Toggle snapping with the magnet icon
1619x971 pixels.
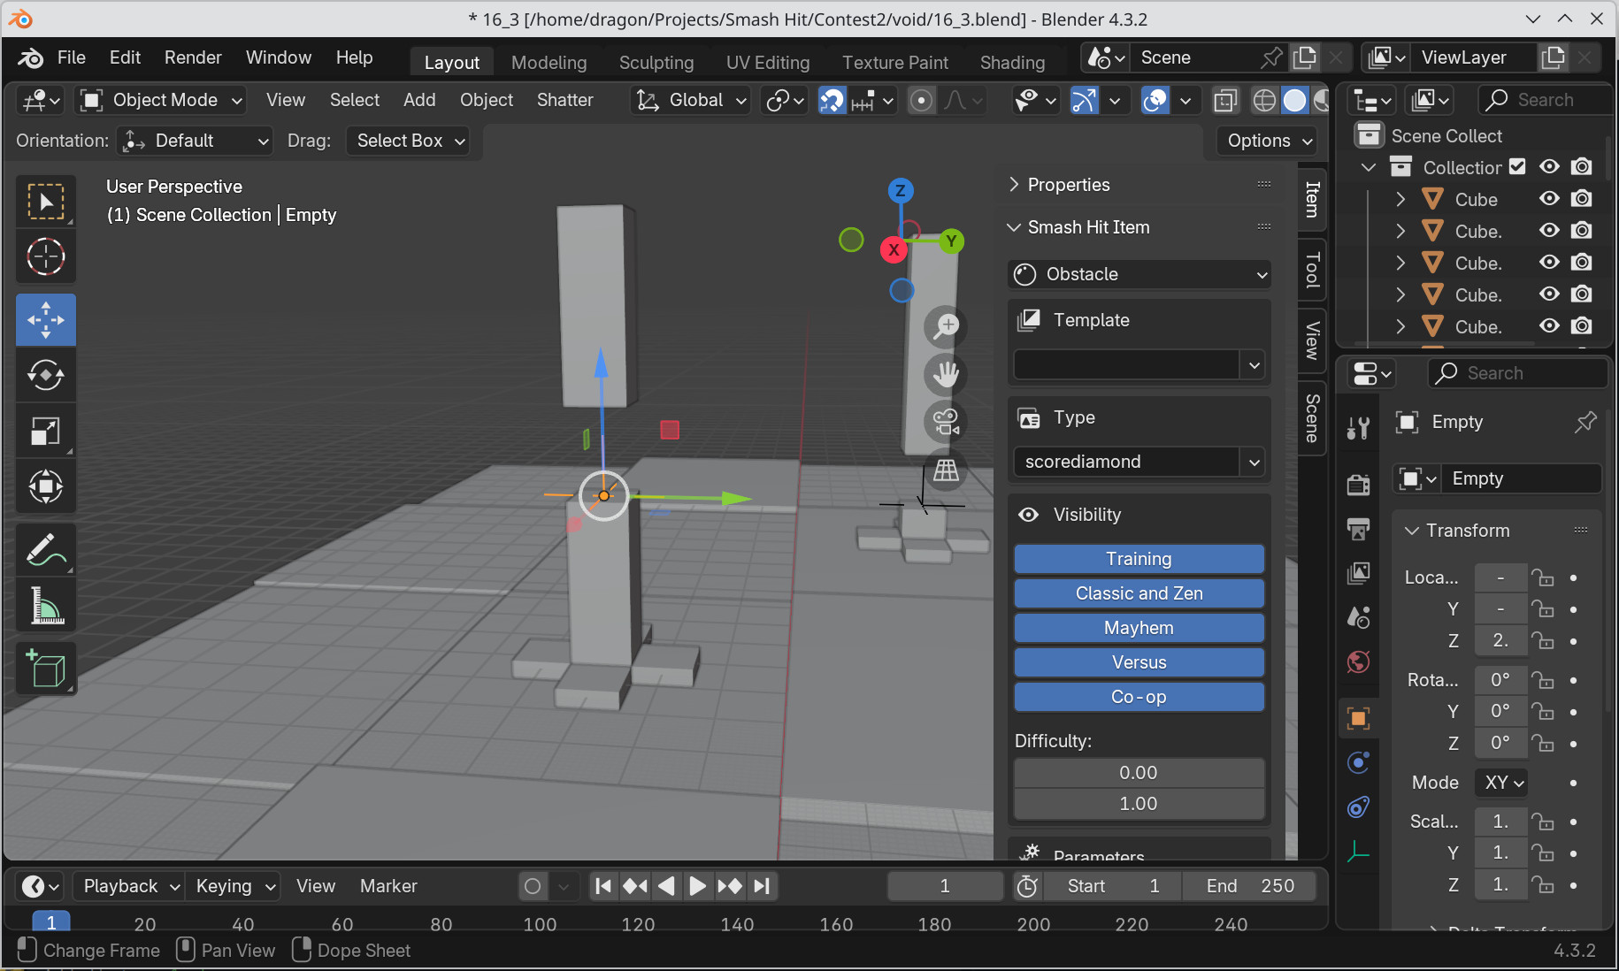[x=832, y=100]
